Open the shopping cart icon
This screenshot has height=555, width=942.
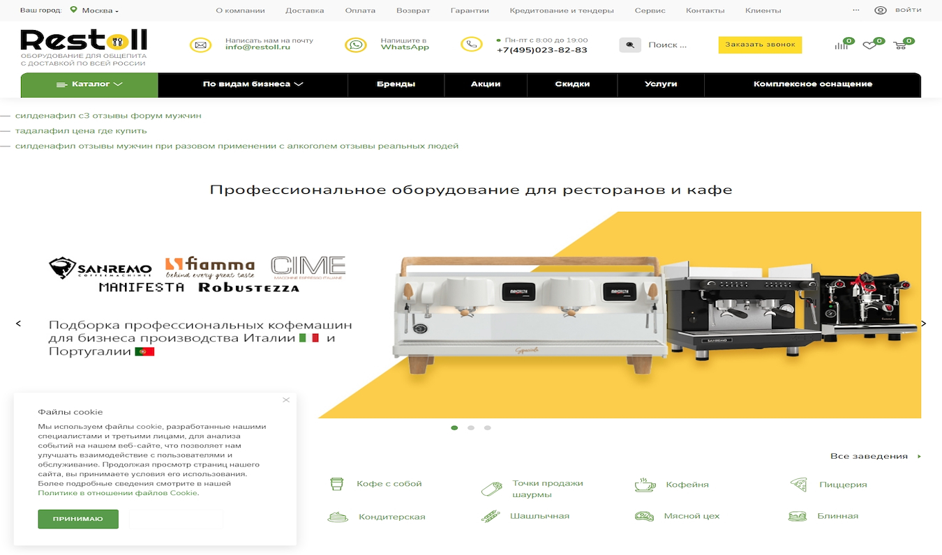tap(900, 45)
